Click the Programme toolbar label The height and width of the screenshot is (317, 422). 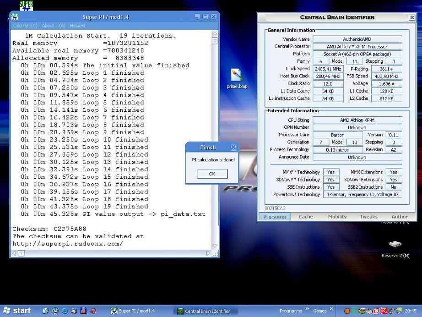pos(291,311)
